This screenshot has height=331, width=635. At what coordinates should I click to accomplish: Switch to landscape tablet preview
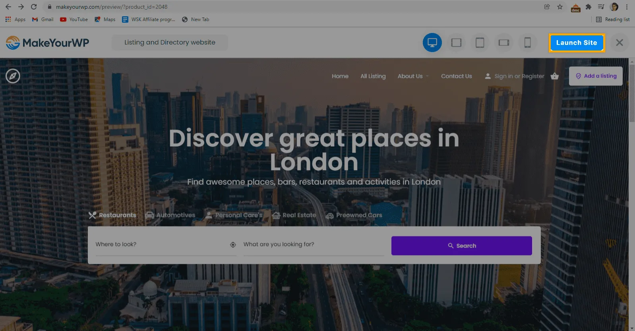(456, 43)
